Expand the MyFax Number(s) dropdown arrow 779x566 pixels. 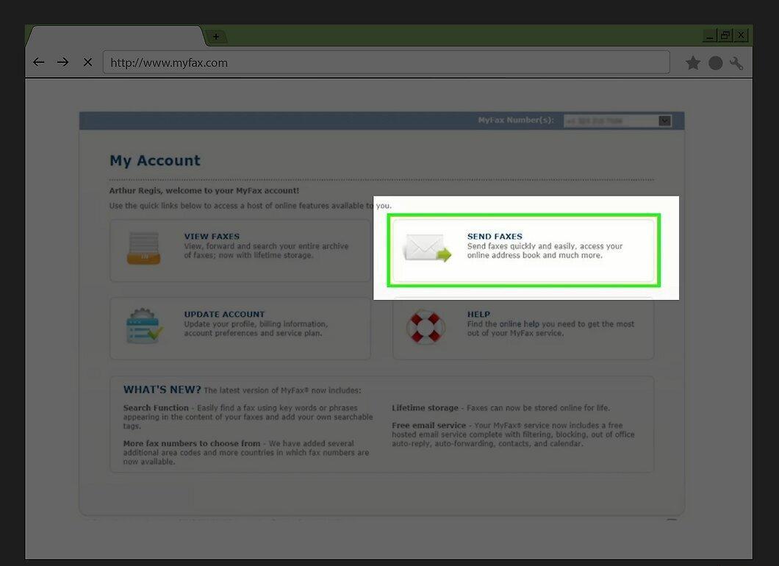pyautogui.click(x=665, y=121)
